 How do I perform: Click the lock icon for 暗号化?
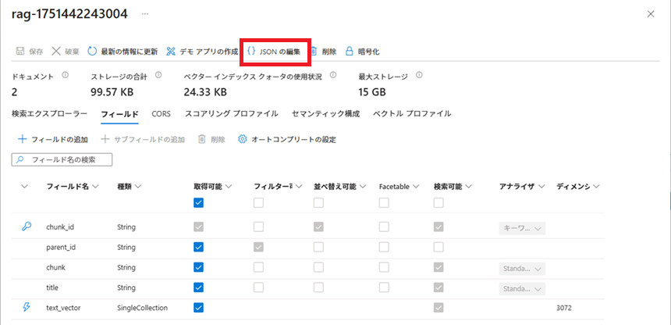coord(350,52)
